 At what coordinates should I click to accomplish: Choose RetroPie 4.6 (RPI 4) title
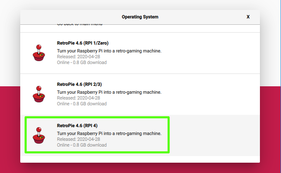pos(77,126)
